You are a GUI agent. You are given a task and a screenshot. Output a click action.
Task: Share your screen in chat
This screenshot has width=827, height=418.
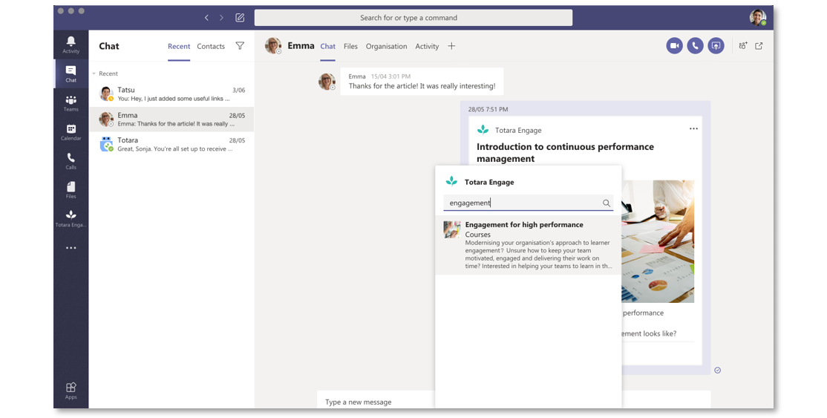coord(716,46)
